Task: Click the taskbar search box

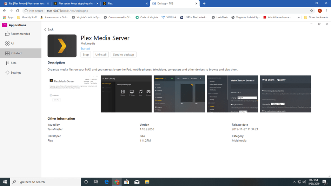Action: pos(46,182)
